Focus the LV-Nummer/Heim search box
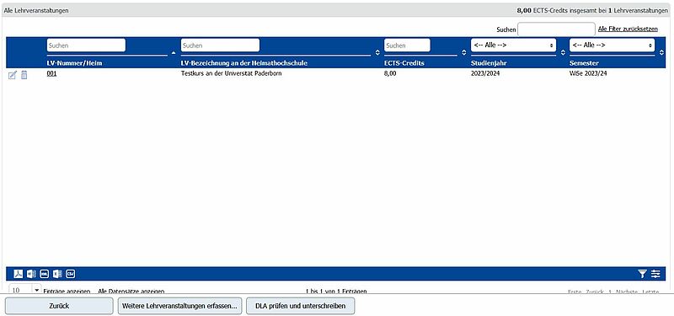 click(x=86, y=46)
